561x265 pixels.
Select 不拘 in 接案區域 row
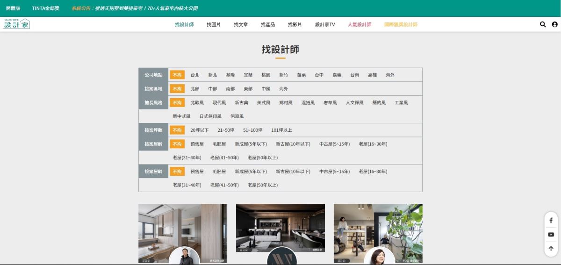pos(177,89)
